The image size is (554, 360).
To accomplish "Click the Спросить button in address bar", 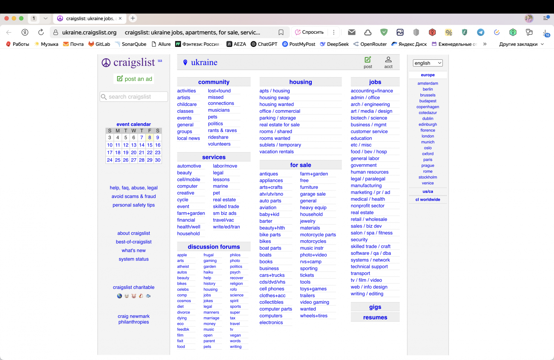I will coord(310,32).
